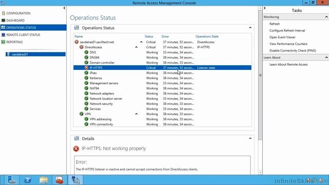Sort by the Since column header
This screenshot has height=185, width=329.
click(165, 36)
